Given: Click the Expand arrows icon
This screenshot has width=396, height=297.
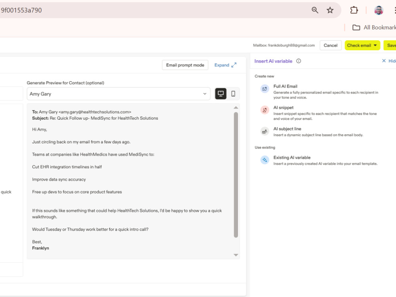Looking at the screenshot, I should click(234, 65).
